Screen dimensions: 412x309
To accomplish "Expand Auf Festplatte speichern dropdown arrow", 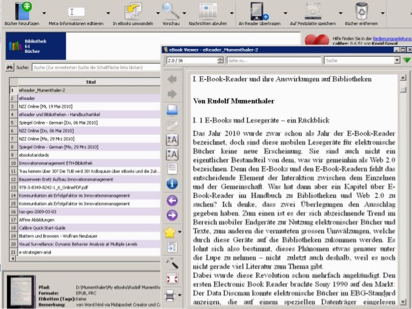I will (x=341, y=13).
